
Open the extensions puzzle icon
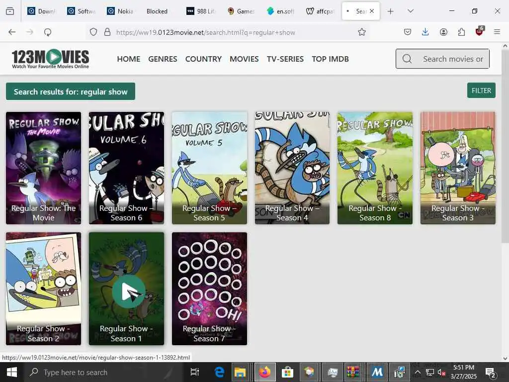[461, 32]
